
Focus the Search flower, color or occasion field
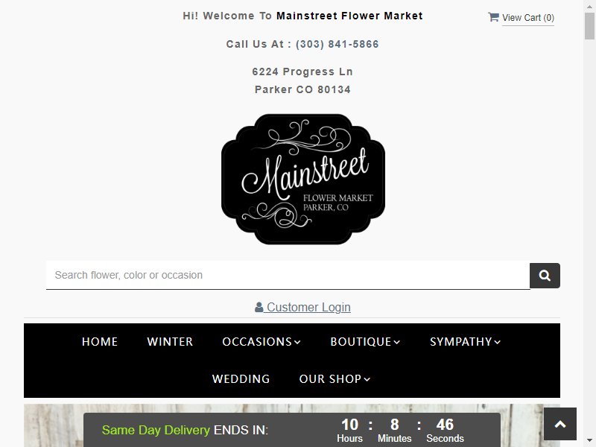288,275
